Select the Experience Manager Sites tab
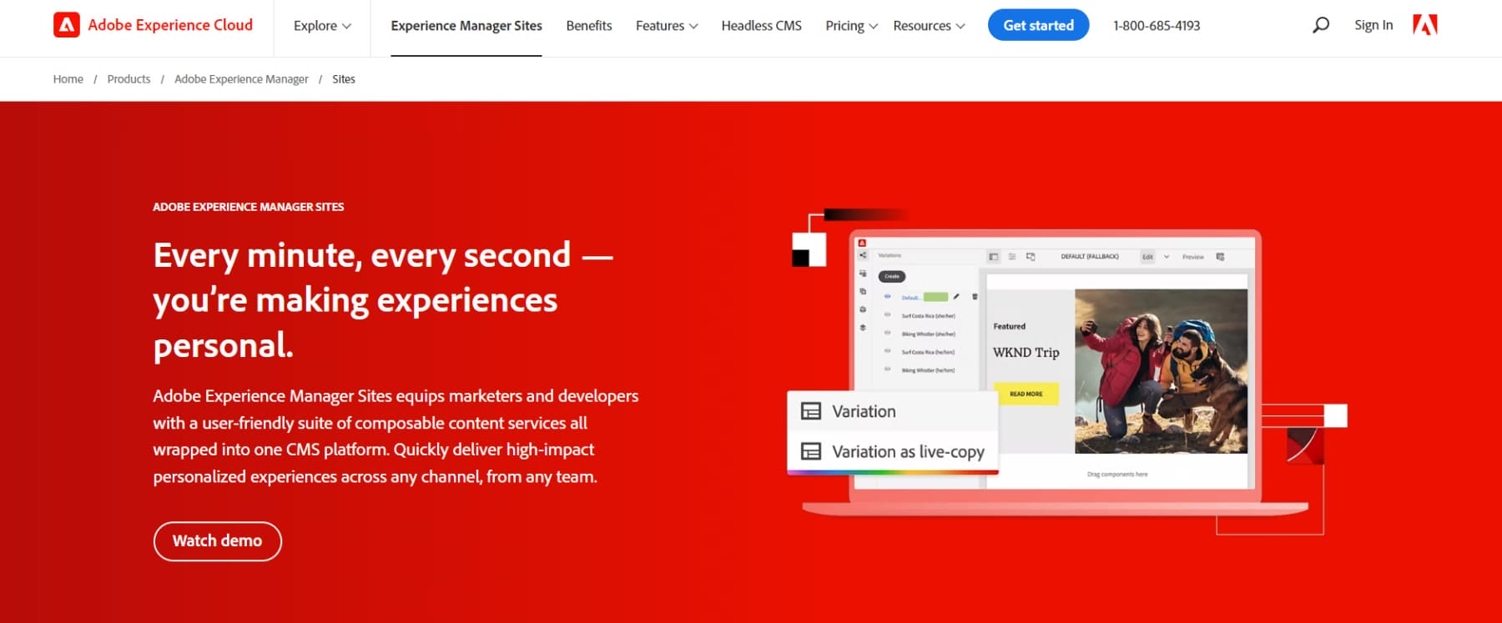Viewport: 1502px width, 623px height. pyautogui.click(x=466, y=26)
